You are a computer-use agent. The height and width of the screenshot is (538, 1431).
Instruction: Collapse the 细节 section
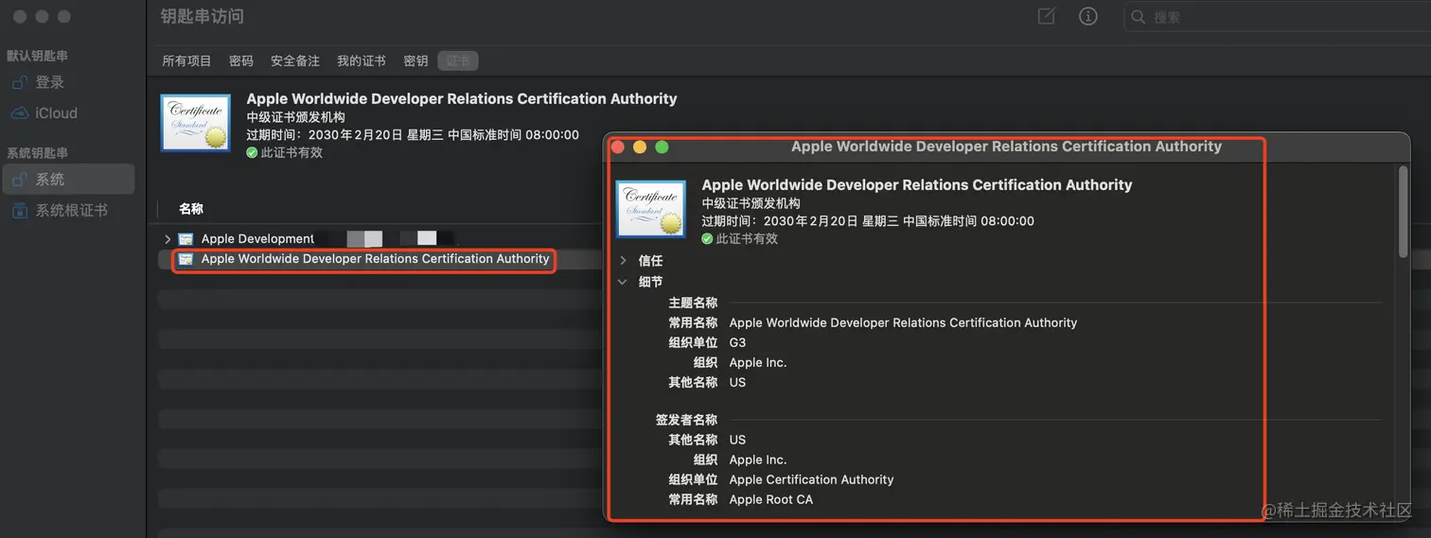(623, 282)
